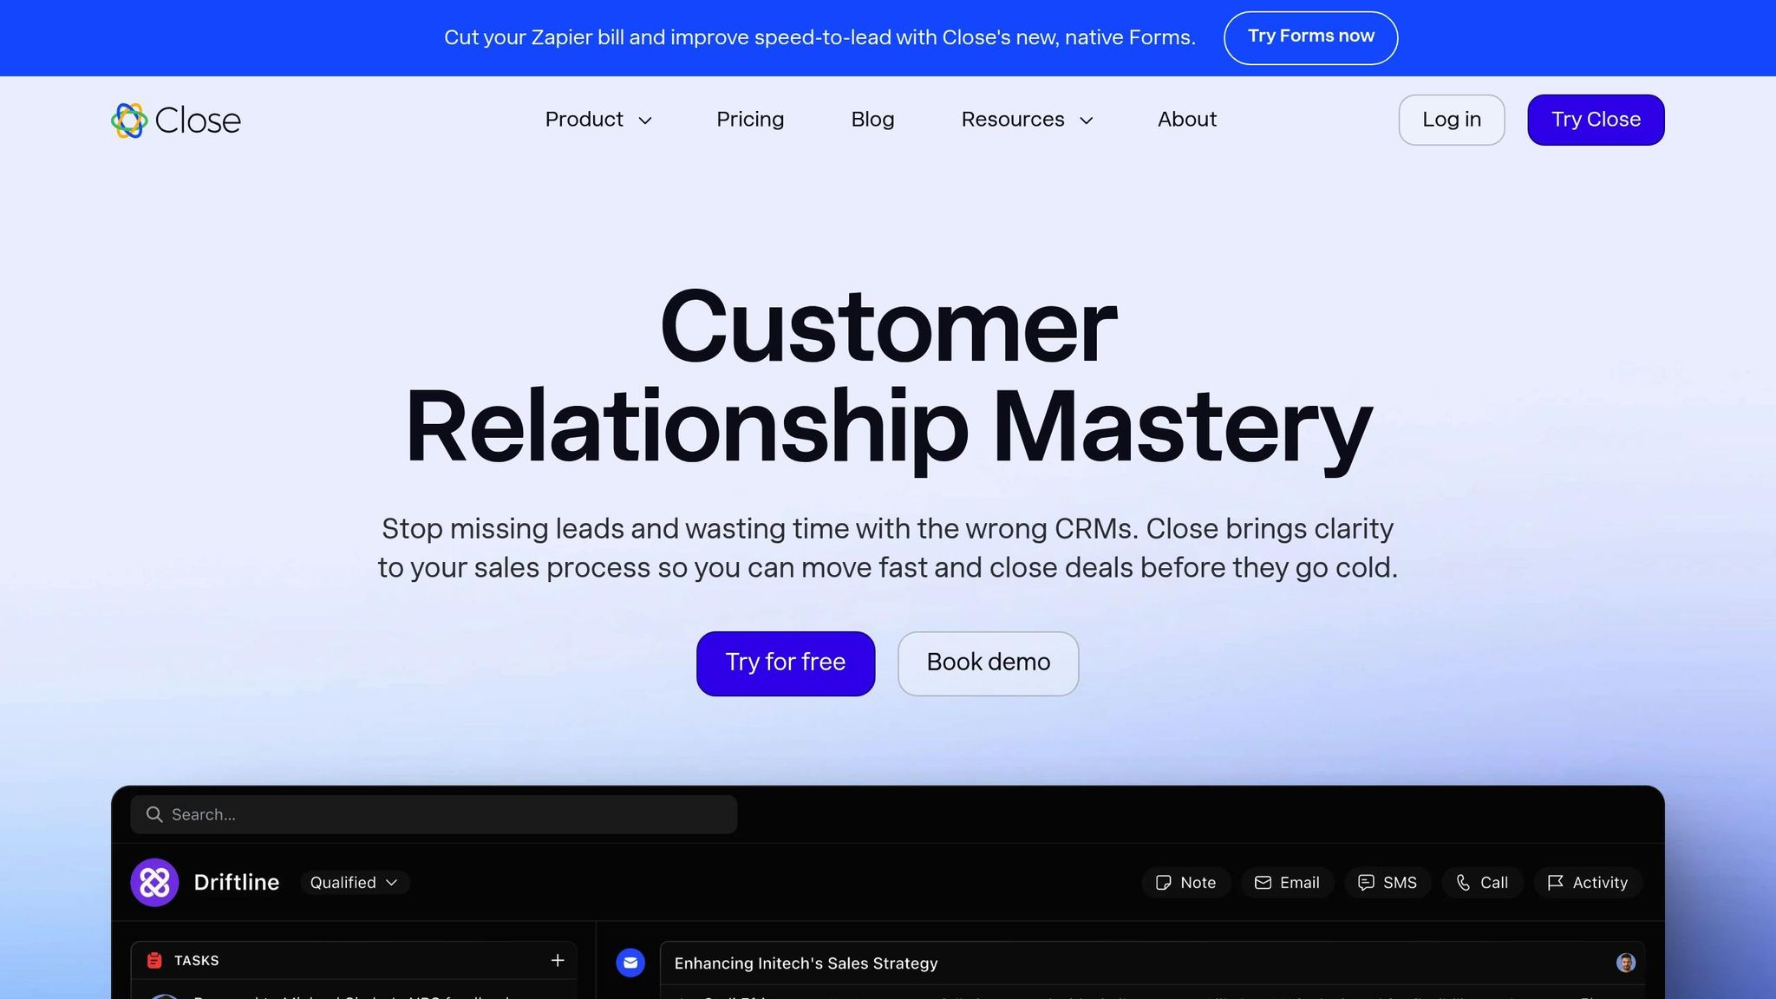Expand the Resources menu dropdown
This screenshot has height=999, width=1776.
(x=1027, y=120)
